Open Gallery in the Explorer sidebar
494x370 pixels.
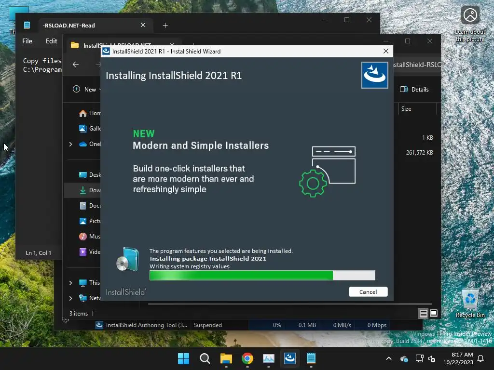click(90, 128)
